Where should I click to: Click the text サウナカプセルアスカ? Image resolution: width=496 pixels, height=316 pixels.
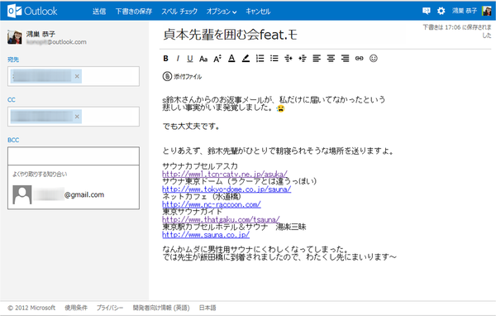[200, 166]
